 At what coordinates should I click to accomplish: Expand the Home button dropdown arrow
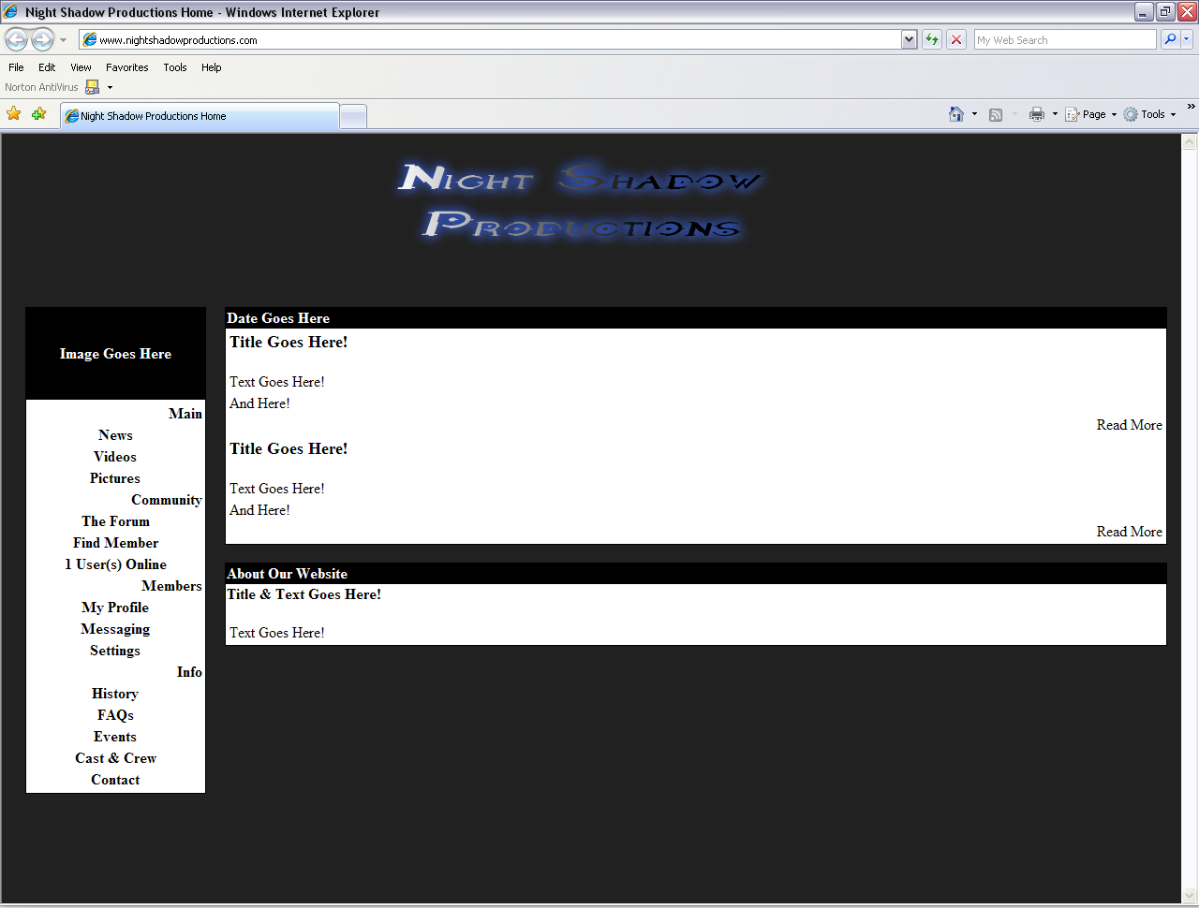pos(974,114)
